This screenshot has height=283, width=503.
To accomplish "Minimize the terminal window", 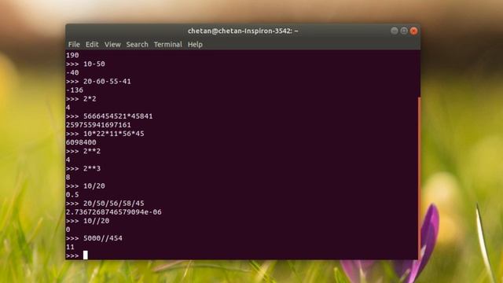I will point(395,31).
